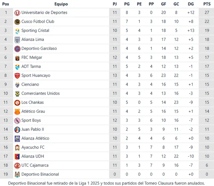Click the PJ matches played header
The image size is (214, 186).
115,4
